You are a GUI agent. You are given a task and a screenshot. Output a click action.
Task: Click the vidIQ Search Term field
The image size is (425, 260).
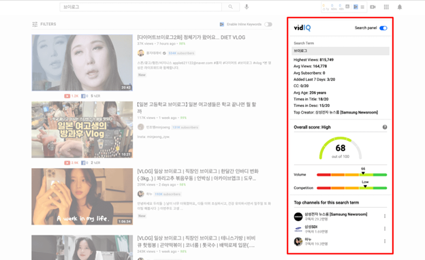341,50
